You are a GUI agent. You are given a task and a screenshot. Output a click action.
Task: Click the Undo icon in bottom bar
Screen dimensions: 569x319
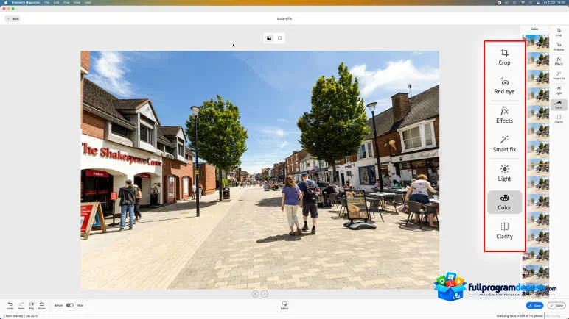coord(10,306)
